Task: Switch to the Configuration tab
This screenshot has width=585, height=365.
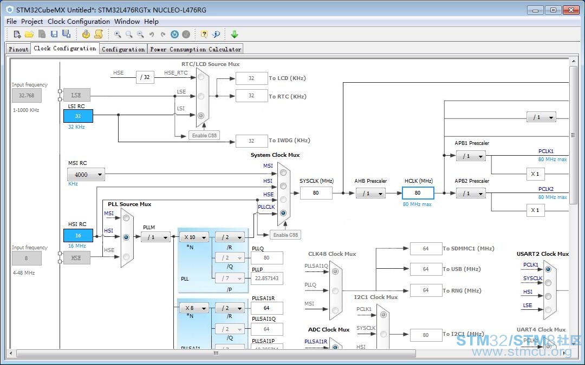Action: 123,49
